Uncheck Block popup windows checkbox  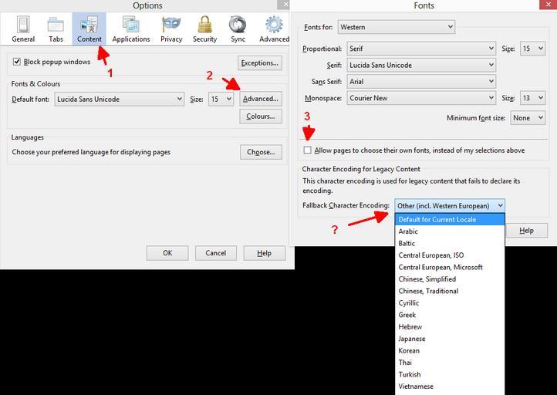[x=18, y=62]
